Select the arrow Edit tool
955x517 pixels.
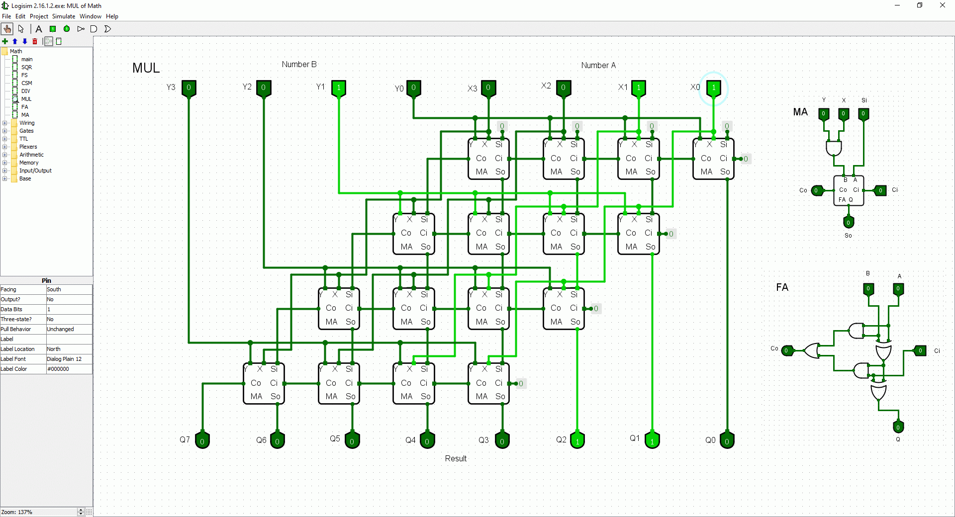[21, 29]
